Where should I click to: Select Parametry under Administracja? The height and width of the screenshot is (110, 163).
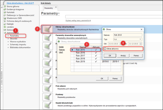(14, 36)
